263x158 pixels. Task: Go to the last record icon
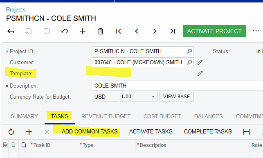click(x=173, y=31)
